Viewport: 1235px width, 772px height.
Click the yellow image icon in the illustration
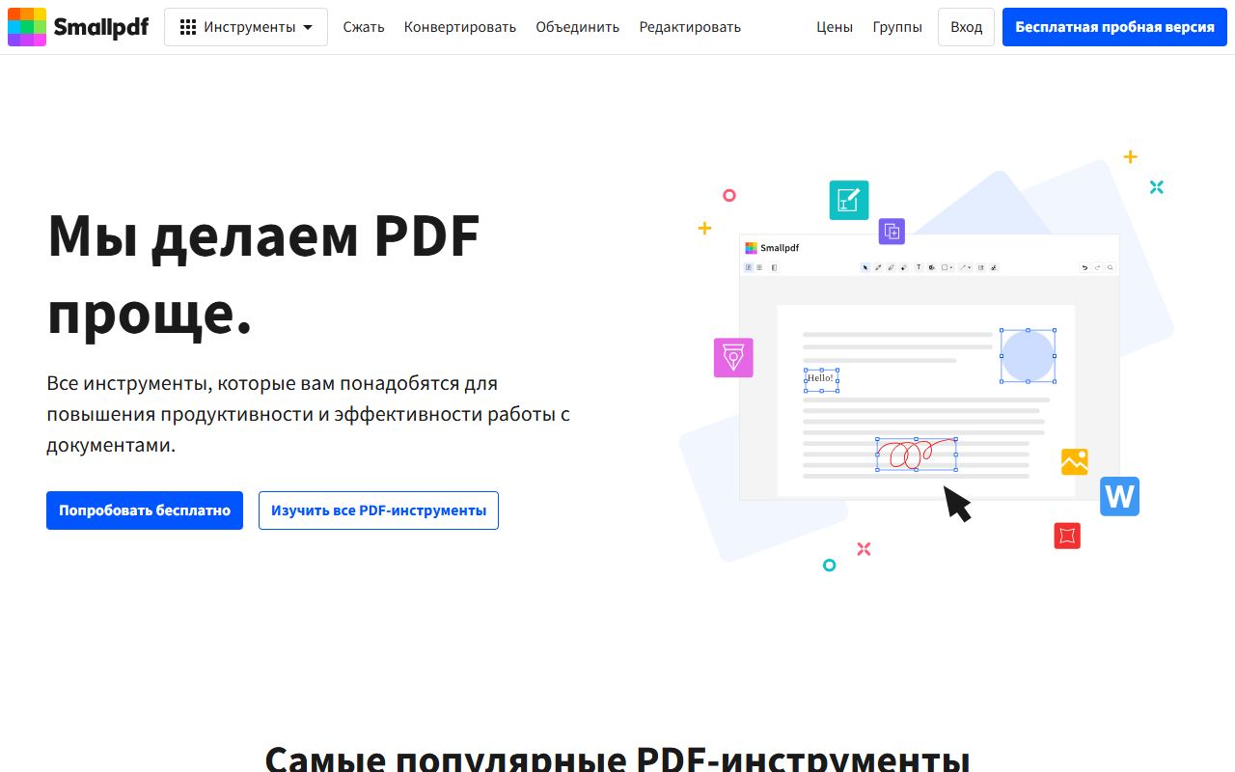(1075, 461)
